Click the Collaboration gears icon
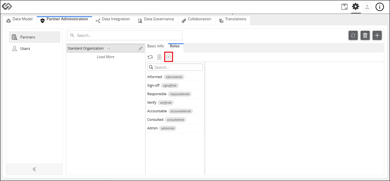 point(184,21)
